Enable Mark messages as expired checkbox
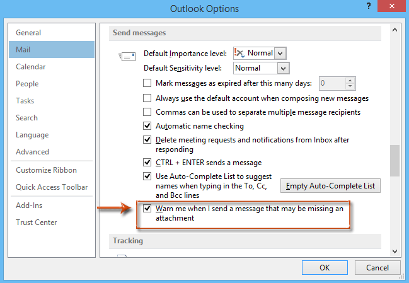The height and width of the screenshot is (283, 409). (x=147, y=83)
